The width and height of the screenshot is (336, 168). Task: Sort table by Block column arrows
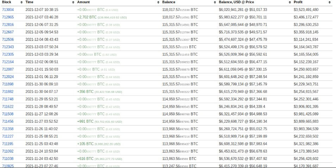tap(21, 2)
